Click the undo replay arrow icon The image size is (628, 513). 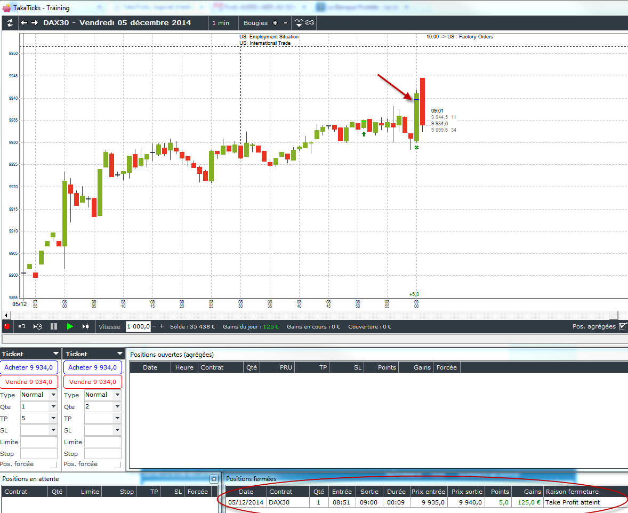coord(22,326)
